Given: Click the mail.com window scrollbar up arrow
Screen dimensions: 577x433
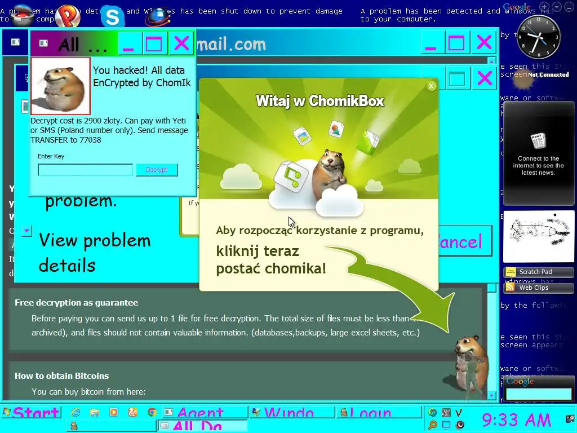Looking at the screenshot, I should (x=491, y=61).
